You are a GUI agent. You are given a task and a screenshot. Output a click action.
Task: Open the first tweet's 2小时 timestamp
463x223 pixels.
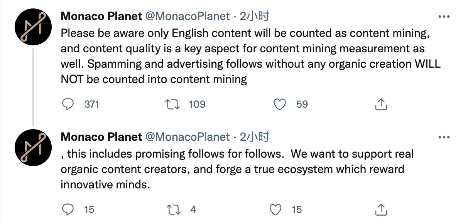[x=255, y=16]
